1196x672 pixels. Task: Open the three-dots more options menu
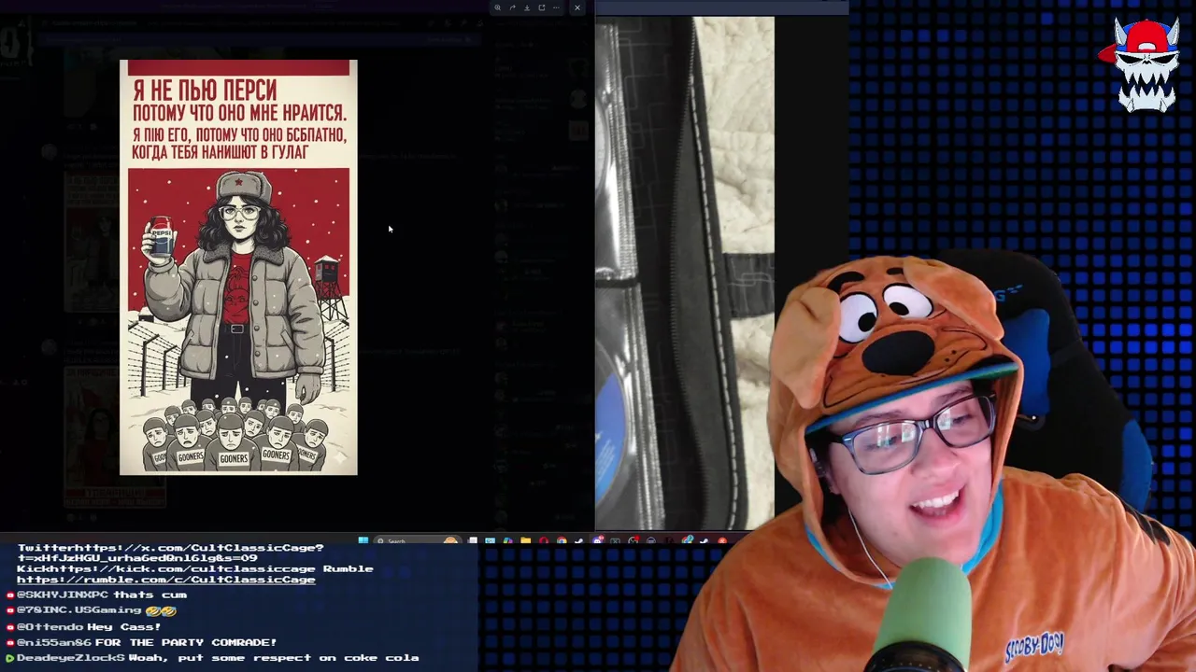pyautogui.click(x=556, y=7)
